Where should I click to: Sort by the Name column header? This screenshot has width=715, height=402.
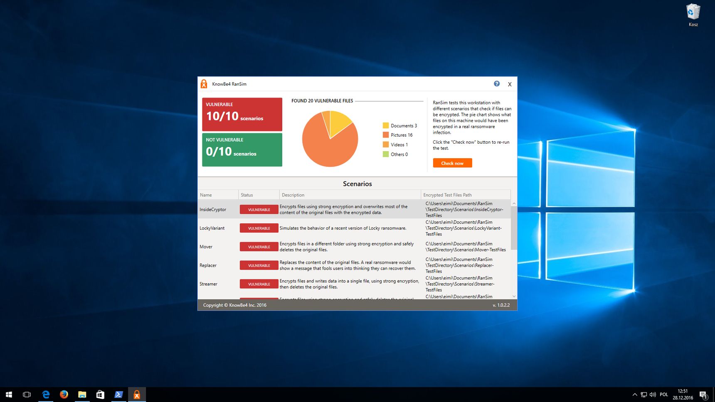218,195
